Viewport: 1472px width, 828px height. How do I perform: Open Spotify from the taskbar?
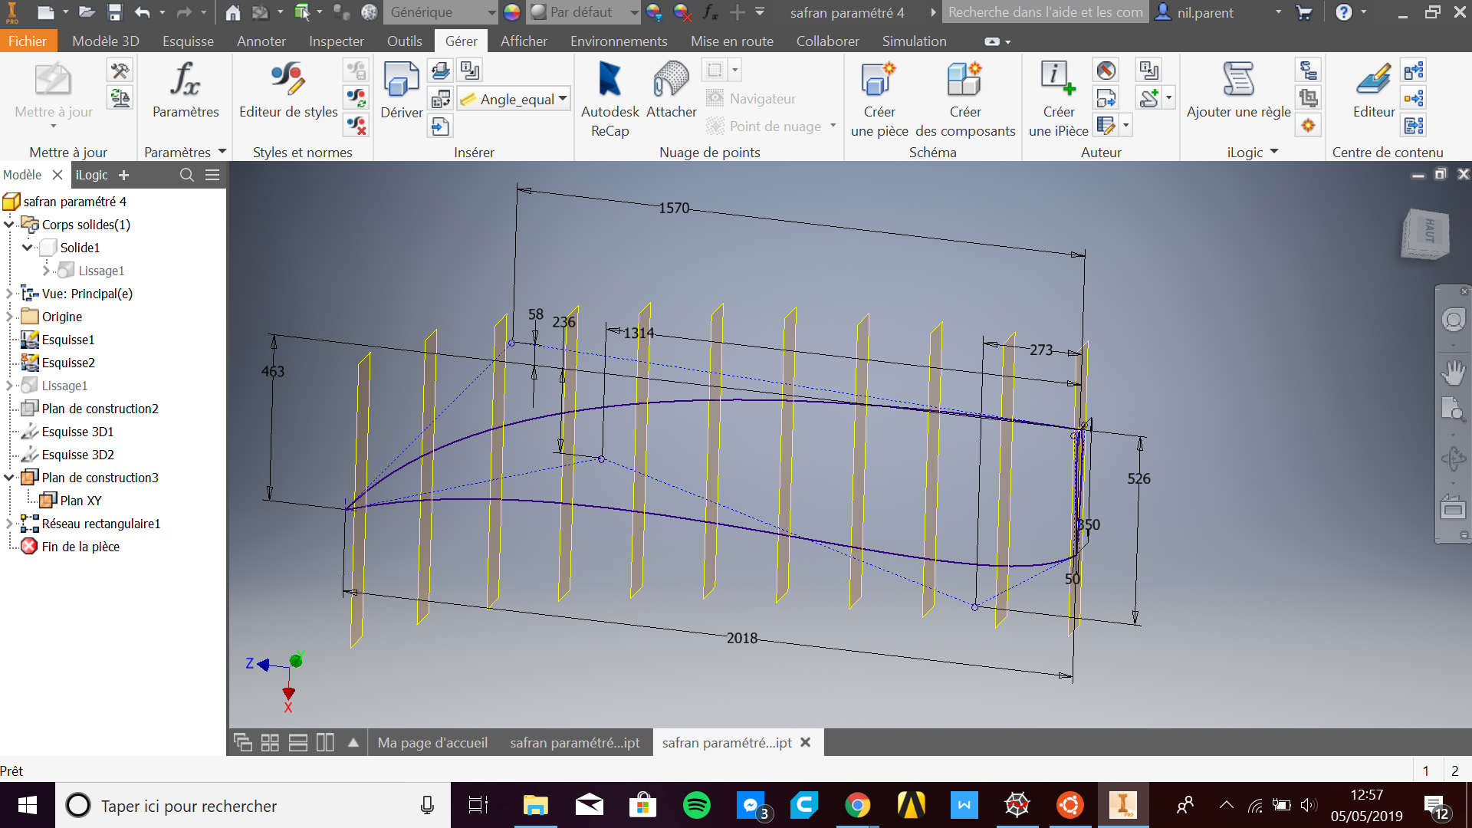pyautogui.click(x=697, y=805)
